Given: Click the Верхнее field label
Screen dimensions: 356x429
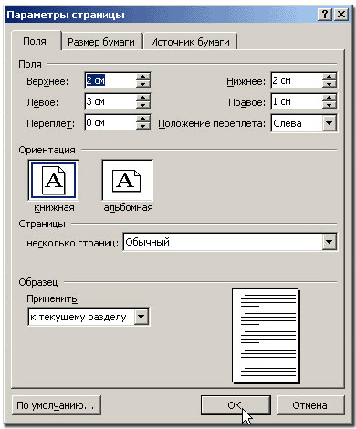Looking at the screenshot, I should tap(47, 81).
